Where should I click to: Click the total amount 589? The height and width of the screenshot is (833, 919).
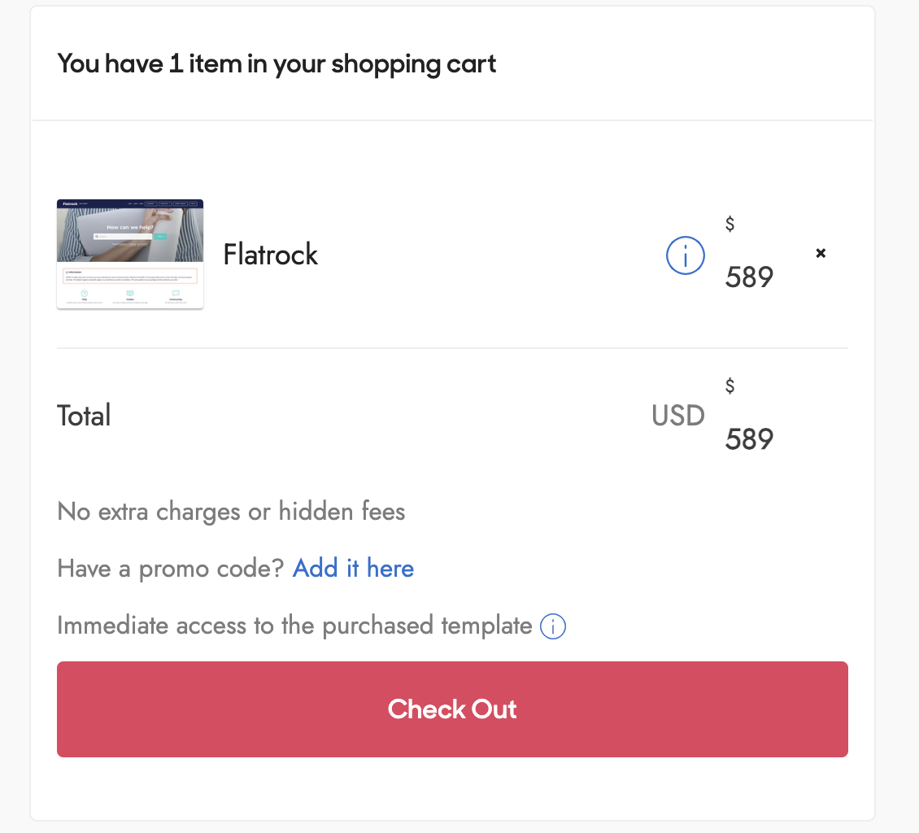[x=749, y=439]
